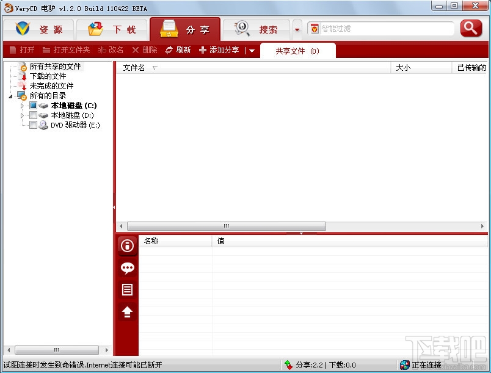Click the magnifier search button
Image resolution: width=491 pixels, height=373 pixels.
[x=470, y=28]
